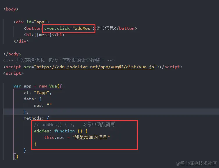Click the "我是增加的信息" string literal
Viewport: 219px width, 168px height.
click(91, 137)
